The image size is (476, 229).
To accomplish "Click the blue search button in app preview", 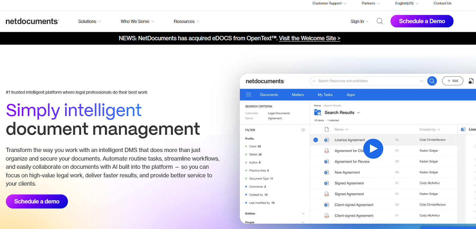I will pyautogui.click(x=432, y=81).
